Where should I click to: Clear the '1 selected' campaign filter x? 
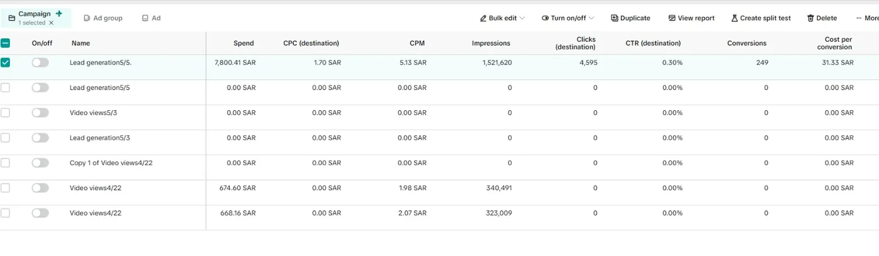[x=51, y=23]
